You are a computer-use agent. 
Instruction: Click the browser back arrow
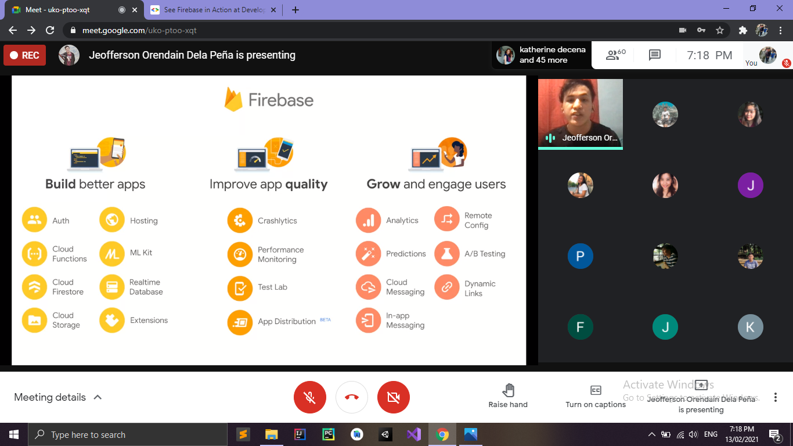coord(13,30)
